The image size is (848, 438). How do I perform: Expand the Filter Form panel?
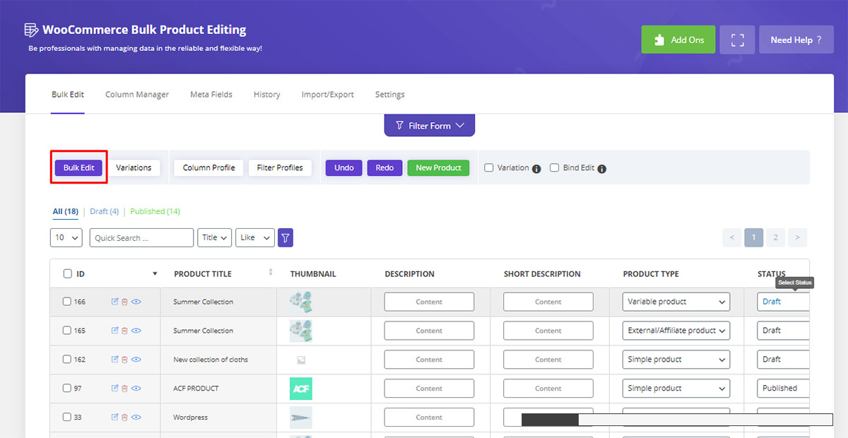(x=430, y=126)
